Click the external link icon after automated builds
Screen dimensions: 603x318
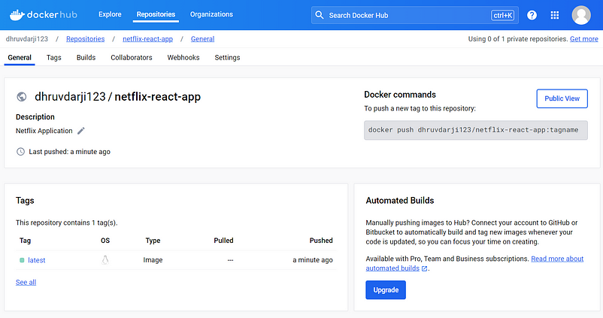424,269
